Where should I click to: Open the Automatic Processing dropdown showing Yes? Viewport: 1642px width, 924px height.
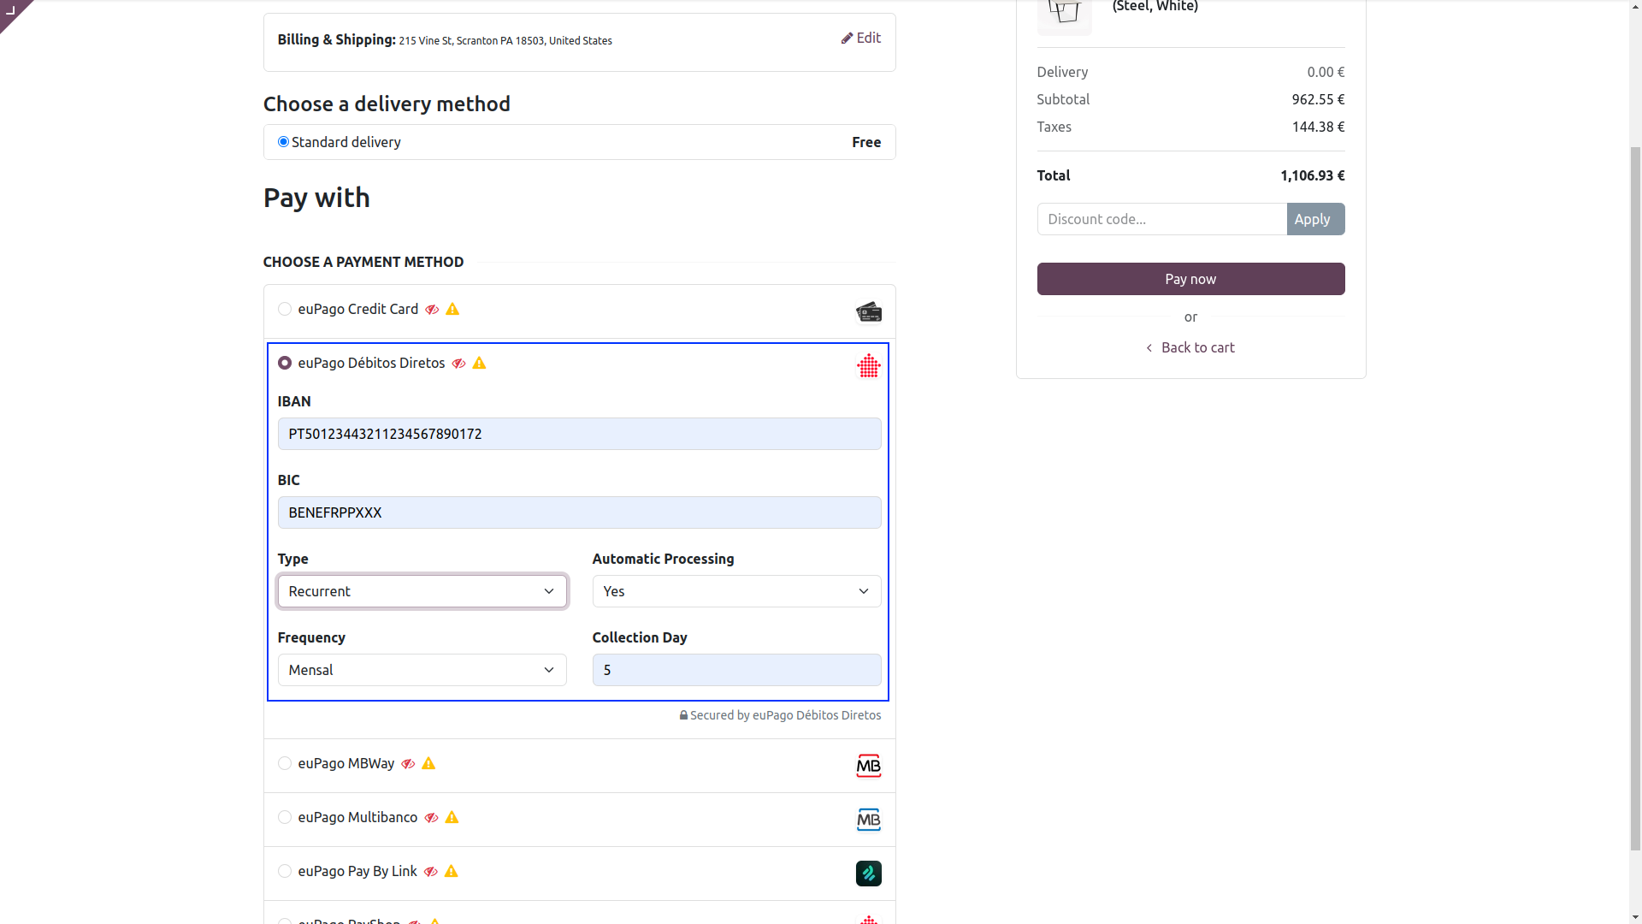736,591
